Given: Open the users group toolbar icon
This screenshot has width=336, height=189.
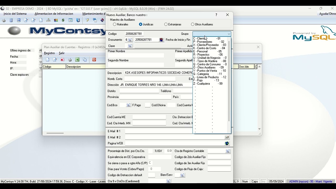Looking at the screenshot, I should (x=56, y=20).
